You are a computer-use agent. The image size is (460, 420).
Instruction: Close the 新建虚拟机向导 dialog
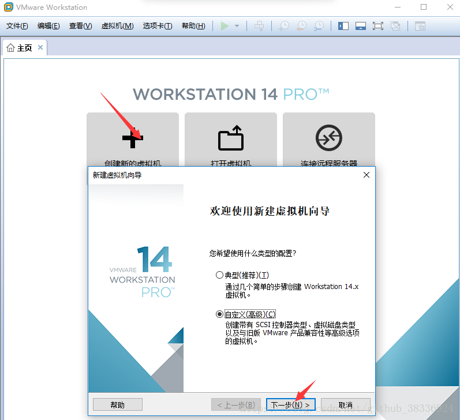pos(366,175)
